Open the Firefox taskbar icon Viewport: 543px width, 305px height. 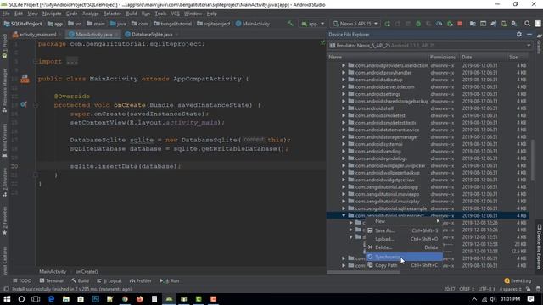pyautogui.click(x=139, y=299)
